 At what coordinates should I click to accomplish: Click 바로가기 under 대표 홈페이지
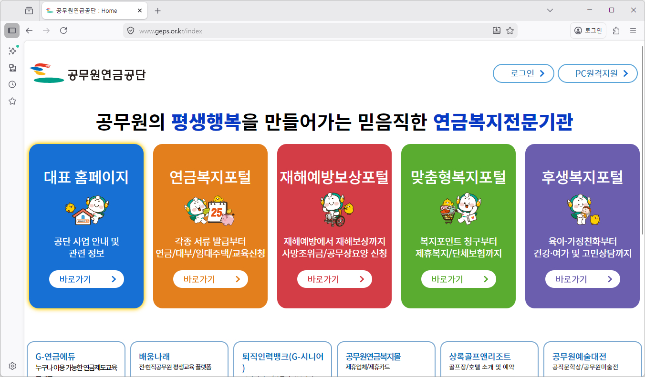click(86, 279)
